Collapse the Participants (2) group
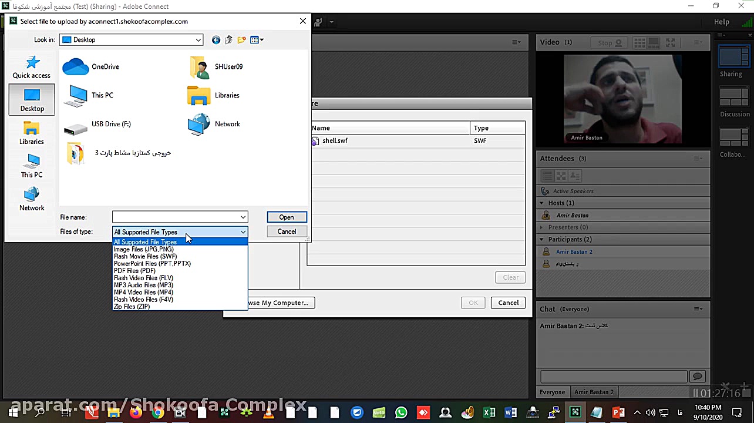Image resolution: width=754 pixels, height=423 pixels. [x=542, y=240]
